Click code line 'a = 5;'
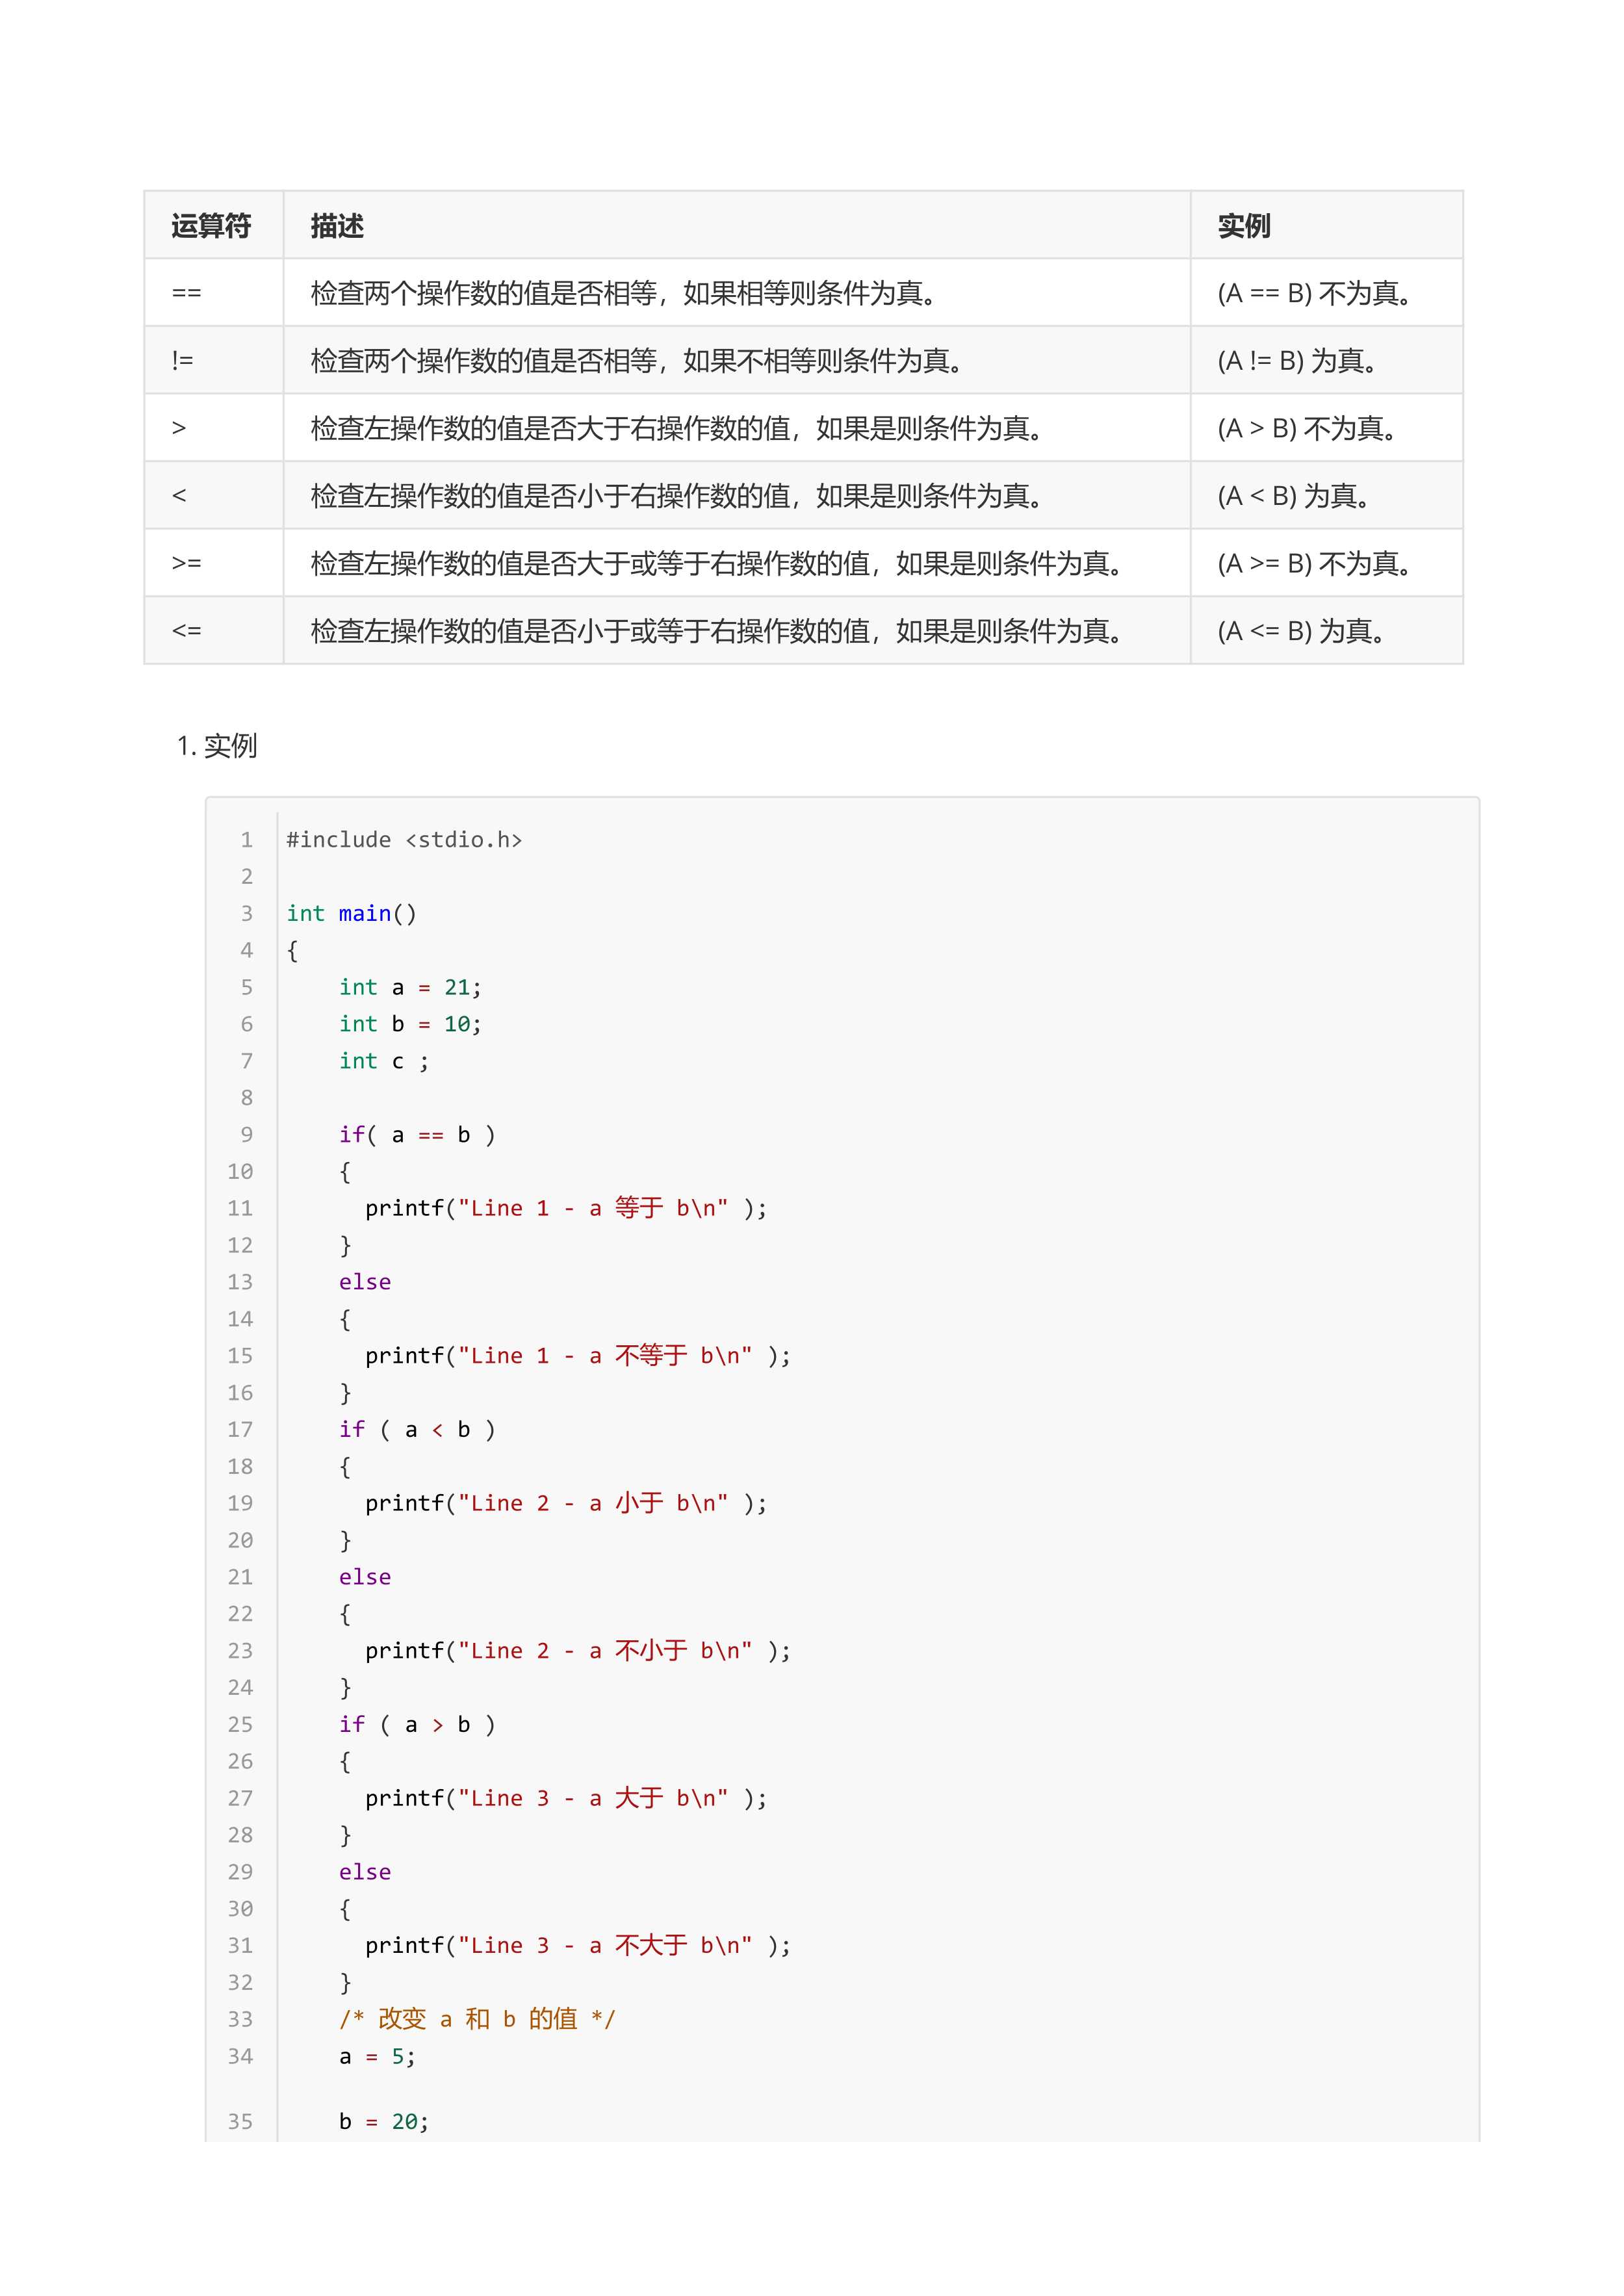The image size is (1624, 2296). (x=377, y=2057)
